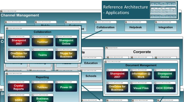
Task: Click the Visual Files component
Action: coord(141,87)
